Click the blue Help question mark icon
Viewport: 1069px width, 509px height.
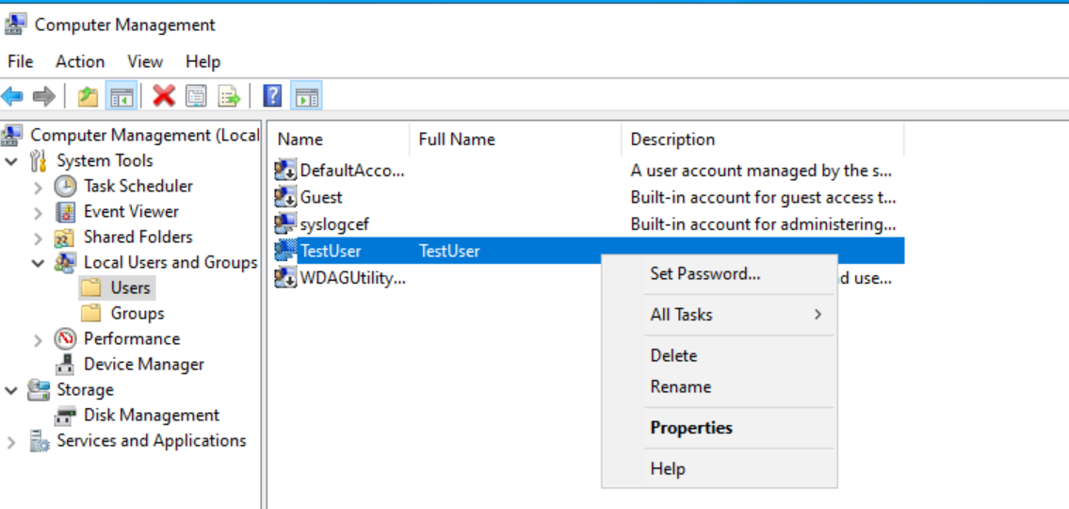click(272, 96)
